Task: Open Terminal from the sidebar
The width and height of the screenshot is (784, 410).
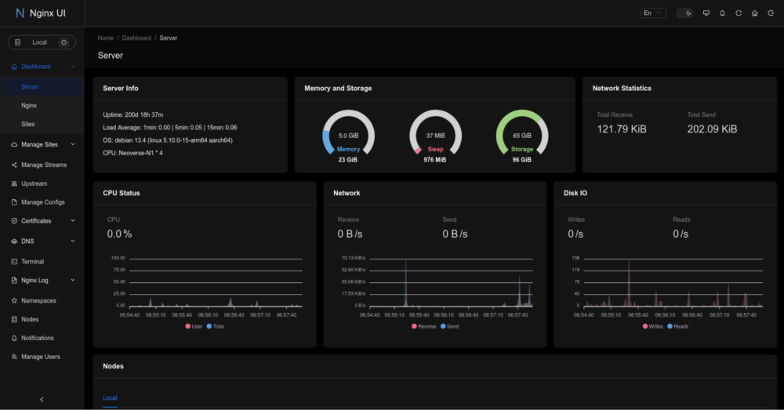Action: [32, 261]
